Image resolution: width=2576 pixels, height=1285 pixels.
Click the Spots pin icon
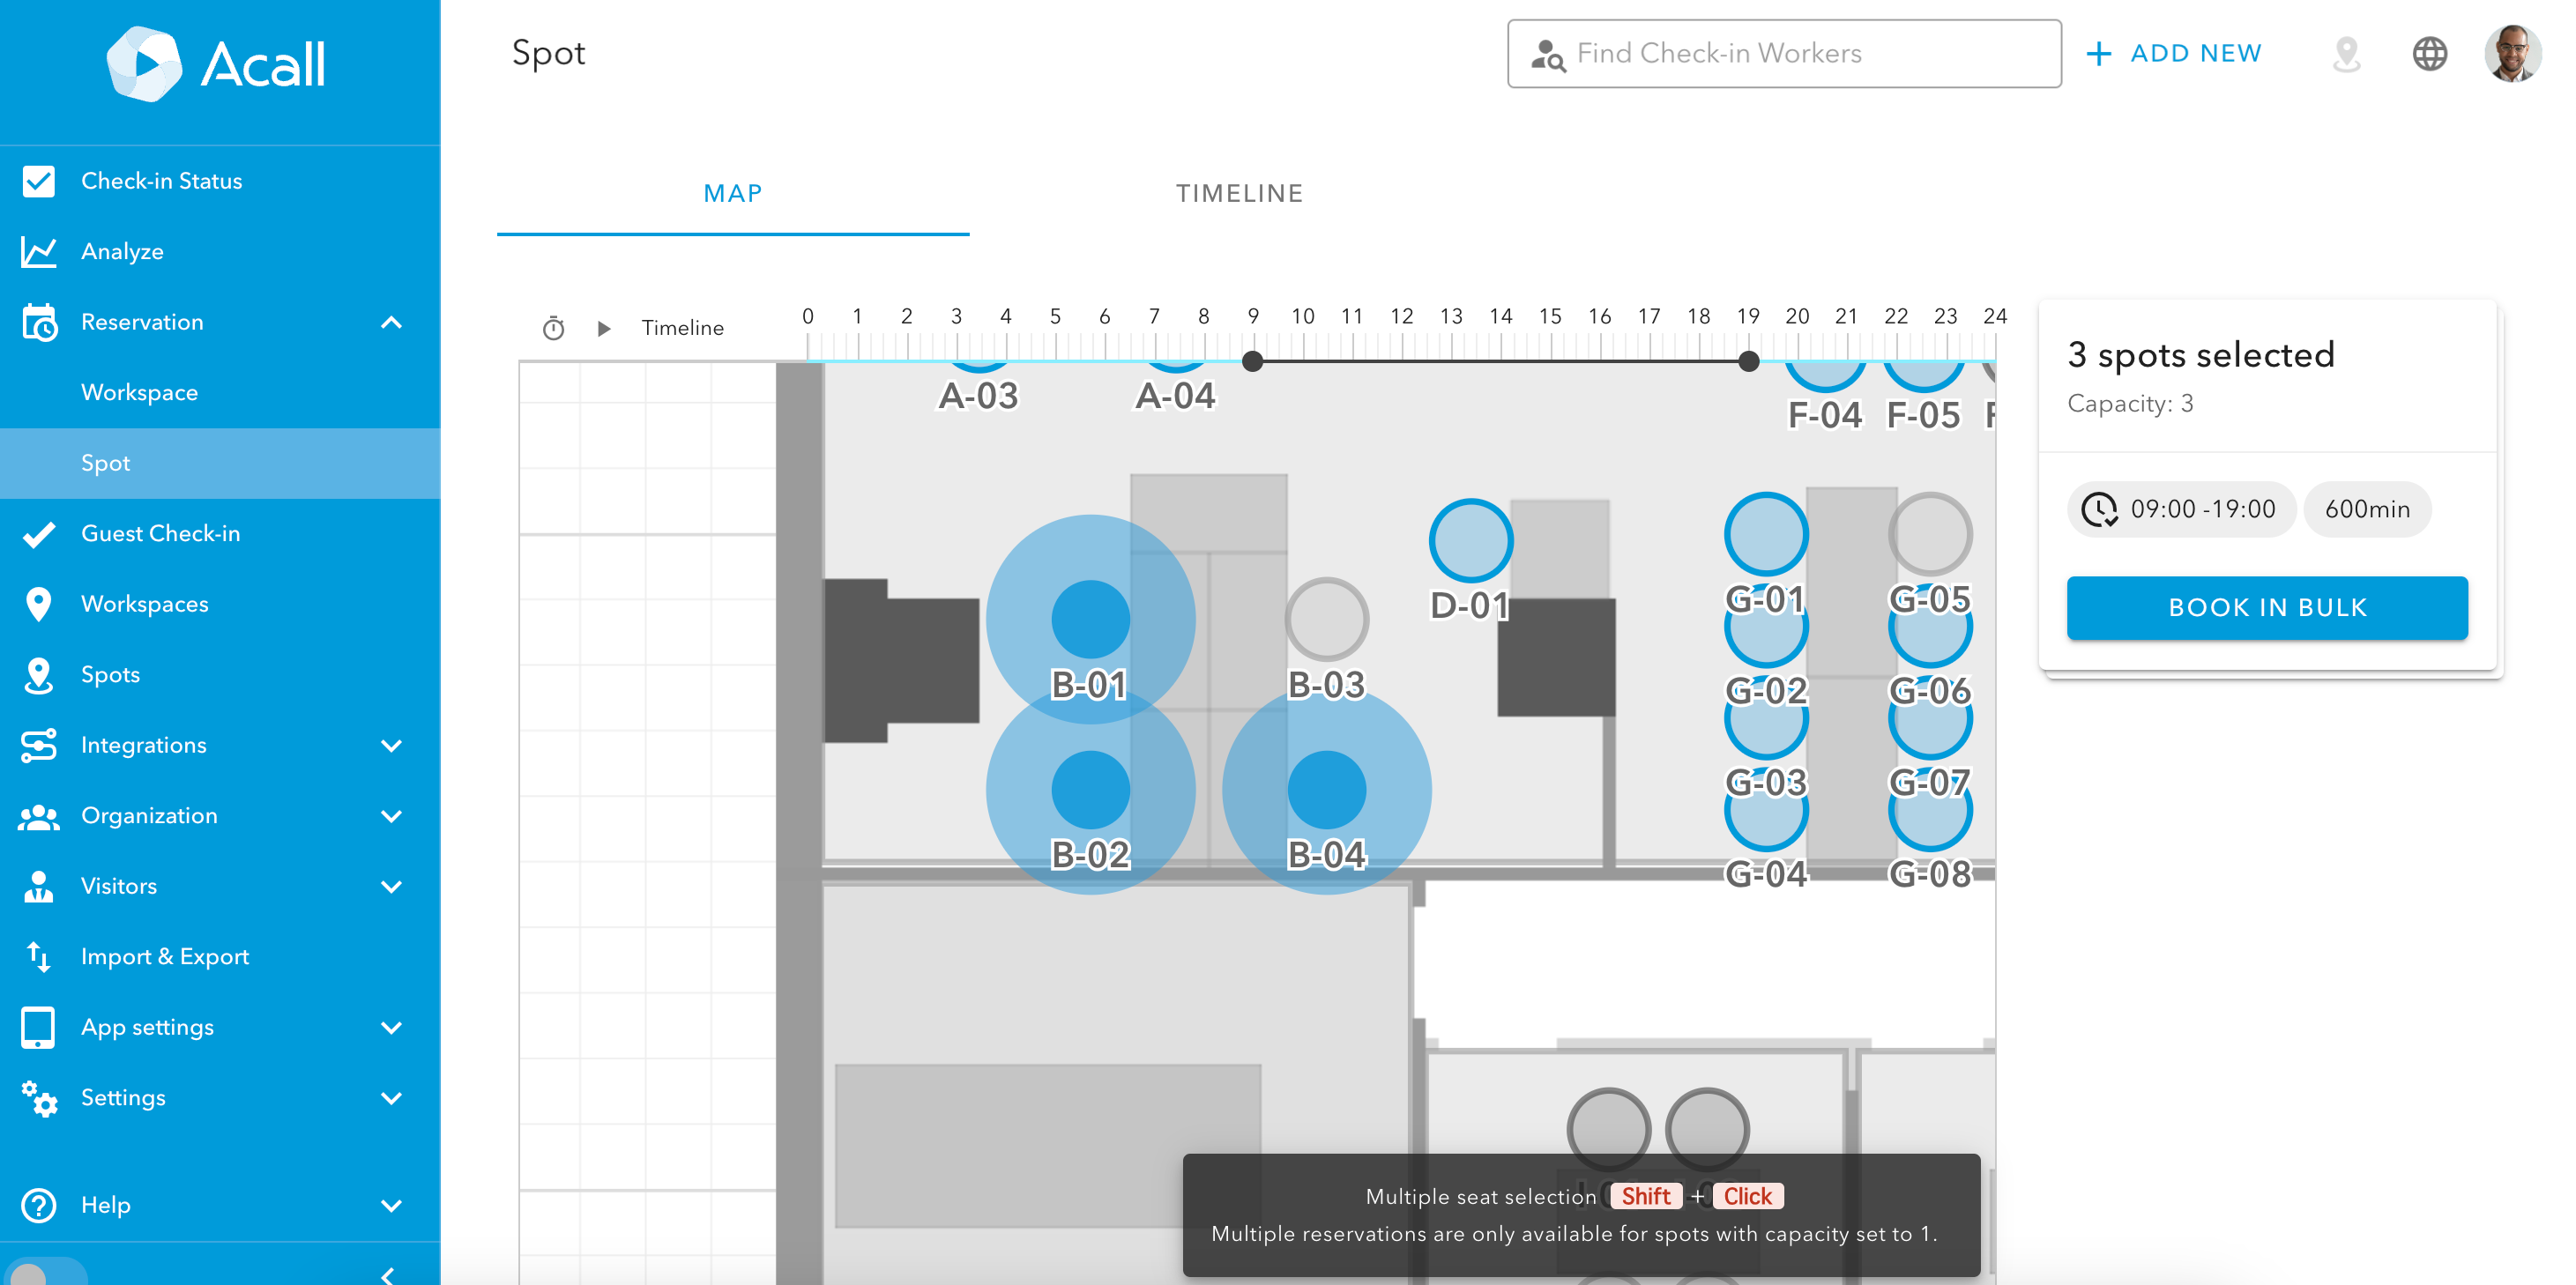click(38, 675)
